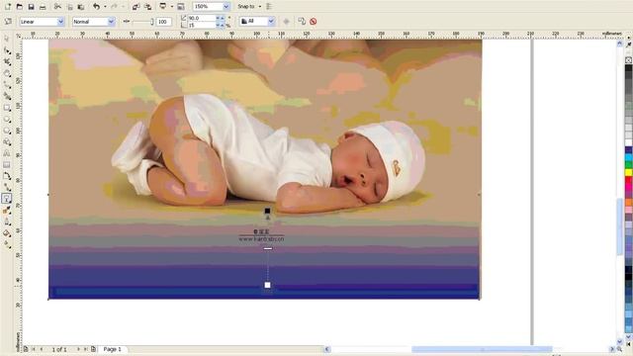Select the Text tool in the toolbox
The image size is (633, 356).
[x=7, y=153]
